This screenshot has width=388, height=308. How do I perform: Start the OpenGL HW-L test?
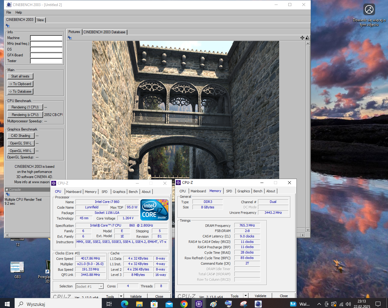[x=21, y=151]
